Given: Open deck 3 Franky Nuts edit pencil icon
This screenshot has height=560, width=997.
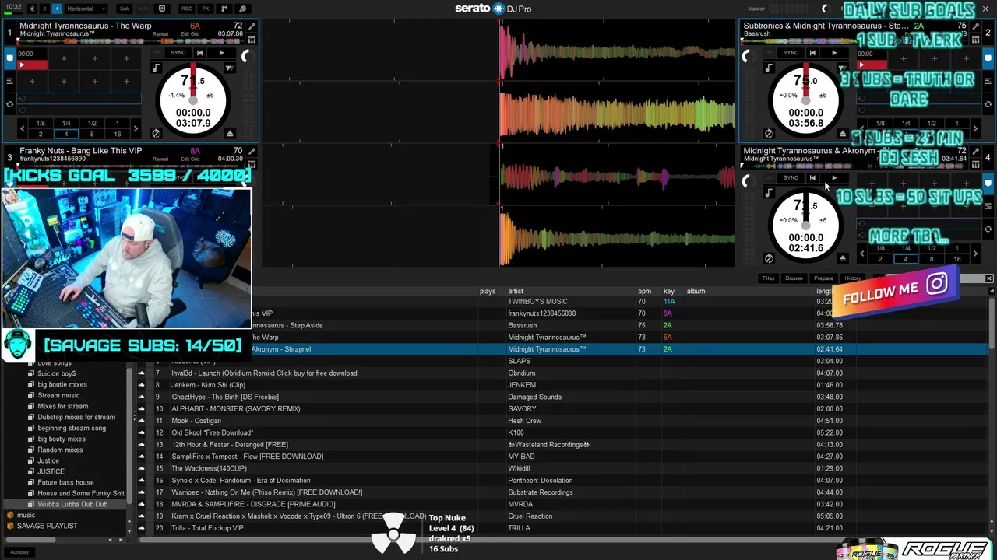Looking at the screenshot, I should click(x=252, y=152).
